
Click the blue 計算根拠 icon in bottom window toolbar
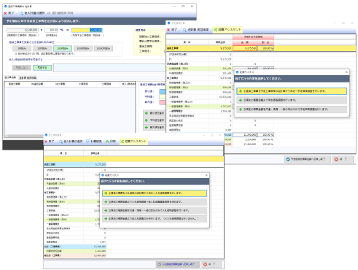tap(88, 142)
